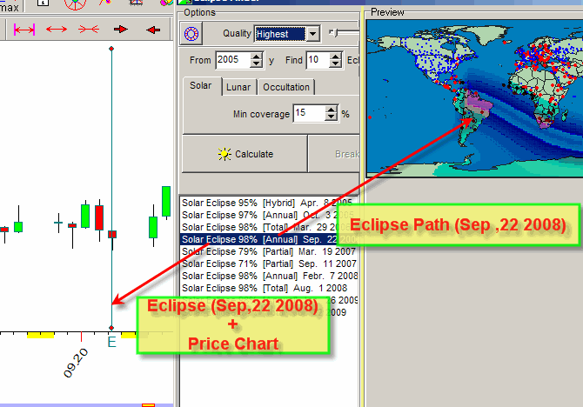583x407 pixels.
Task: Increase the Min coverage percentage stepper
Action: [331, 110]
